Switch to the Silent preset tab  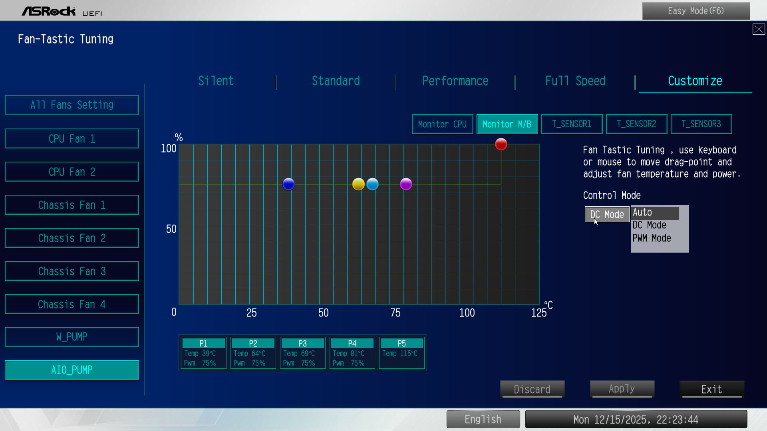click(216, 81)
